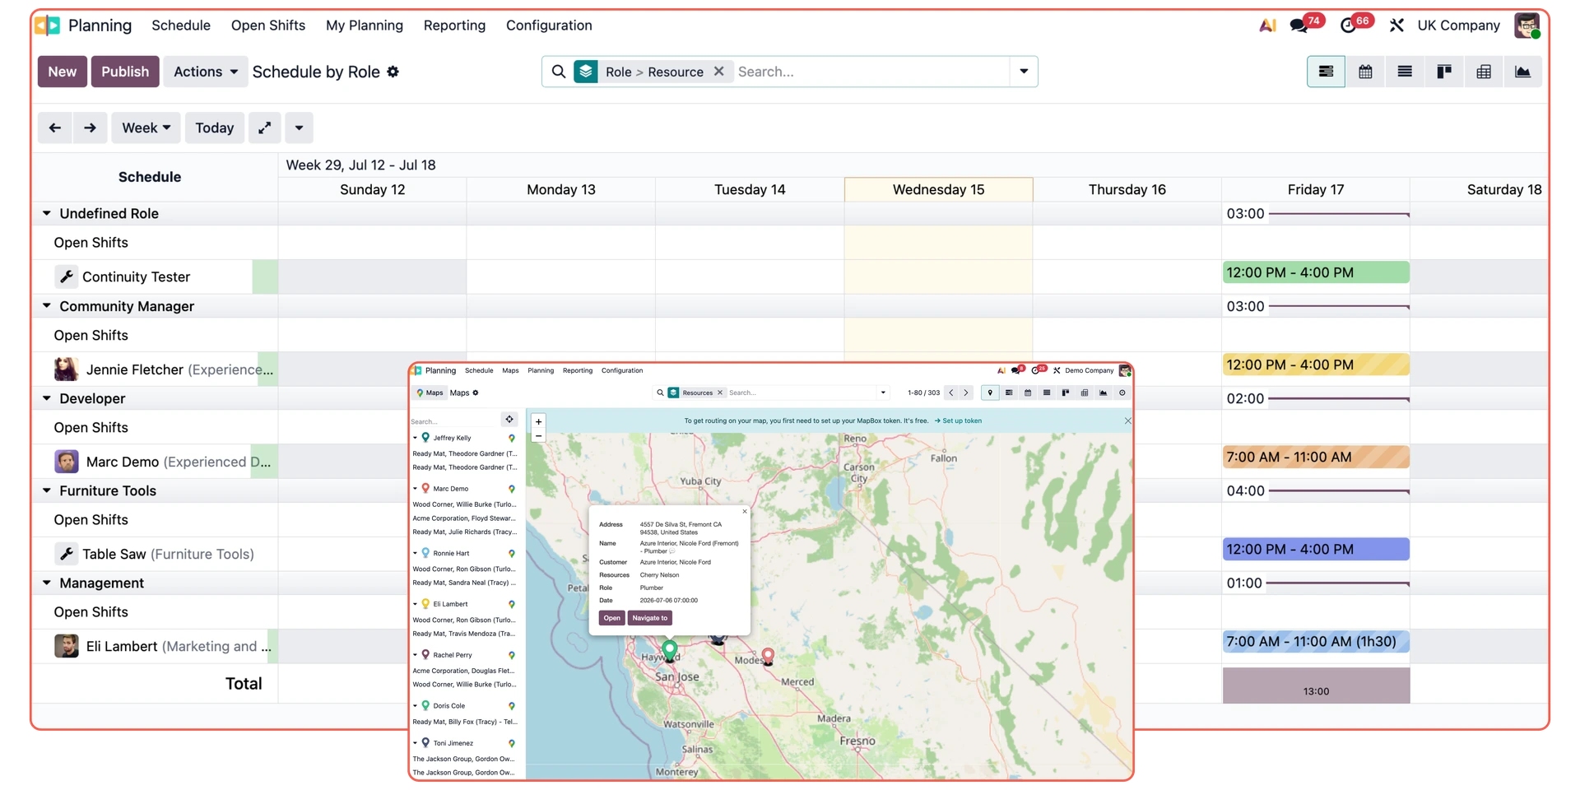Click the map zoom out minus button
This screenshot has height=790, width=1580.
(x=538, y=436)
